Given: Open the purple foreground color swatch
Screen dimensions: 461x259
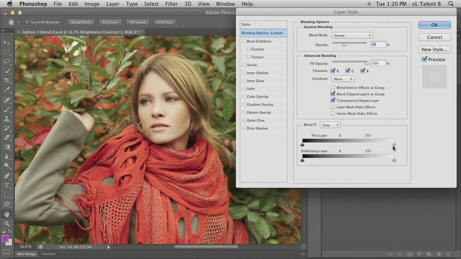Looking at the screenshot, I should 5,238.
